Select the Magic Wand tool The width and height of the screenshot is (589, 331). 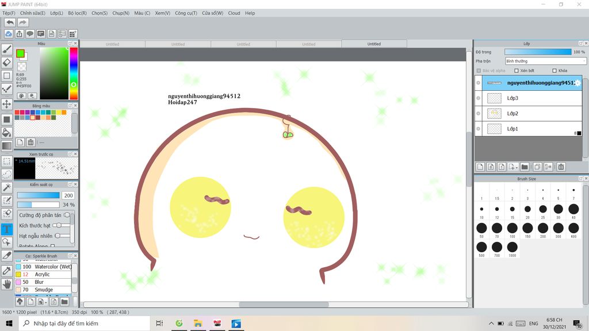pos(7,187)
